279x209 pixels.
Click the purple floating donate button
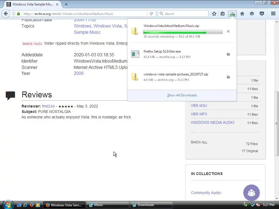pyautogui.click(x=251, y=193)
